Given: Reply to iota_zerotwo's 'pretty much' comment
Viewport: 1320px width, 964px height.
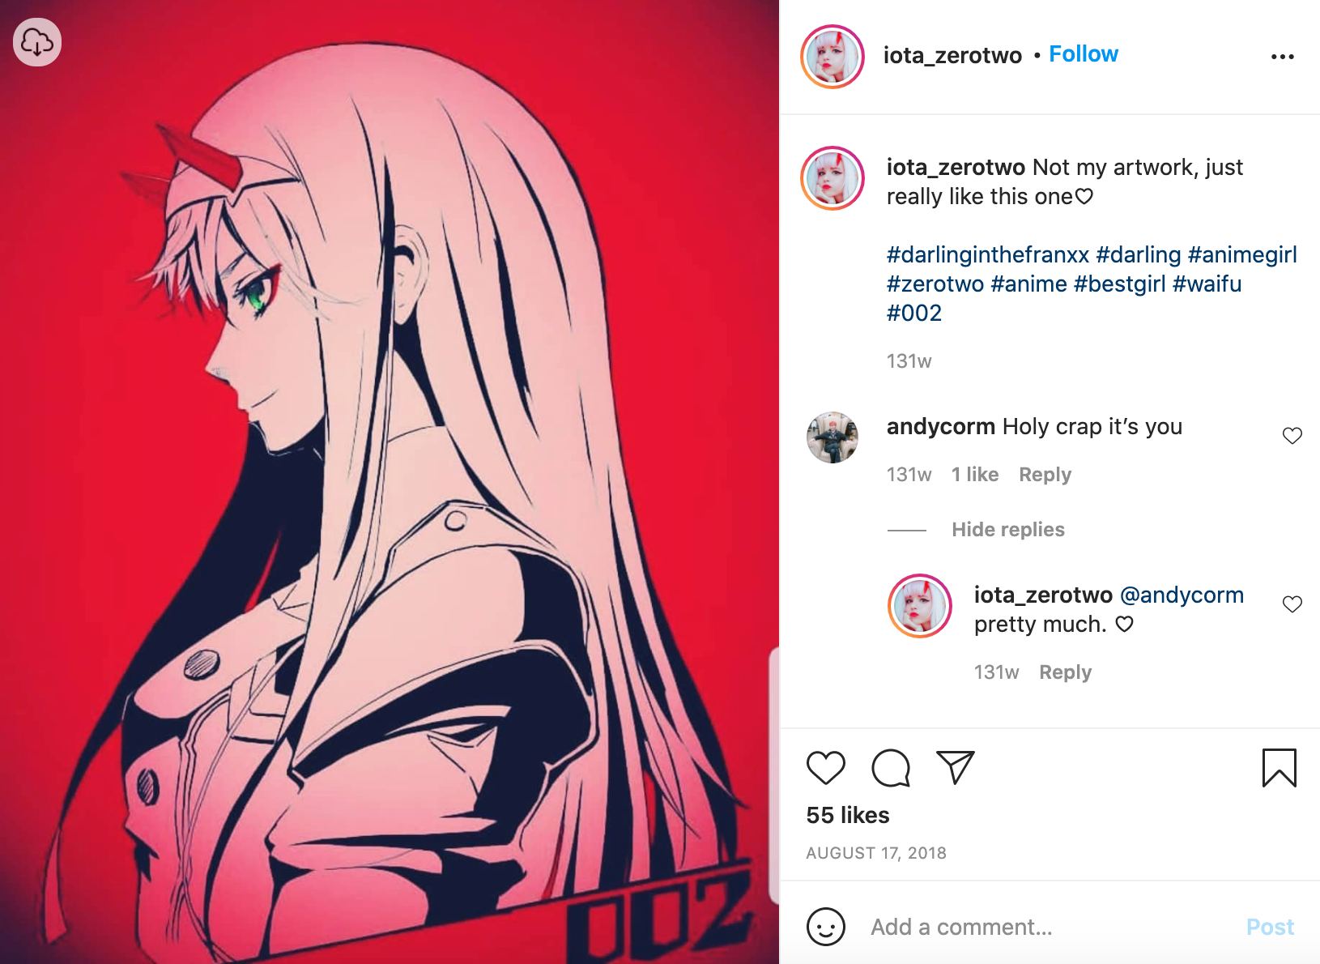Looking at the screenshot, I should [1065, 672].
